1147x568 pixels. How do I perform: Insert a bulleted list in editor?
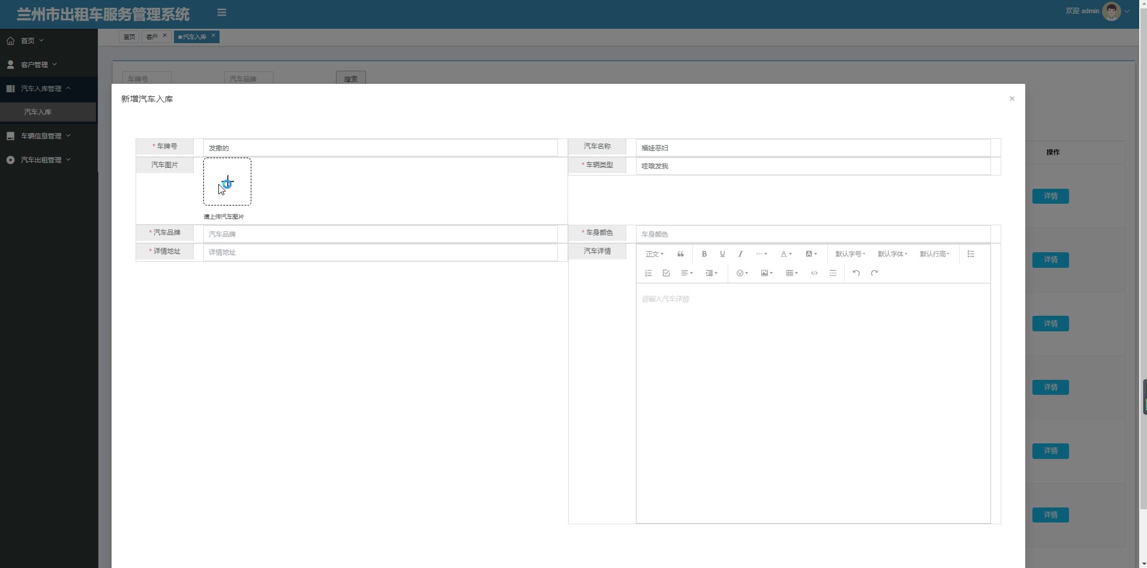pos(971,254)
